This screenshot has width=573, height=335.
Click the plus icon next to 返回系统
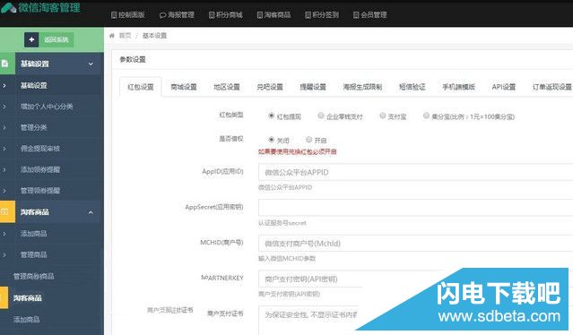point(31,39)
